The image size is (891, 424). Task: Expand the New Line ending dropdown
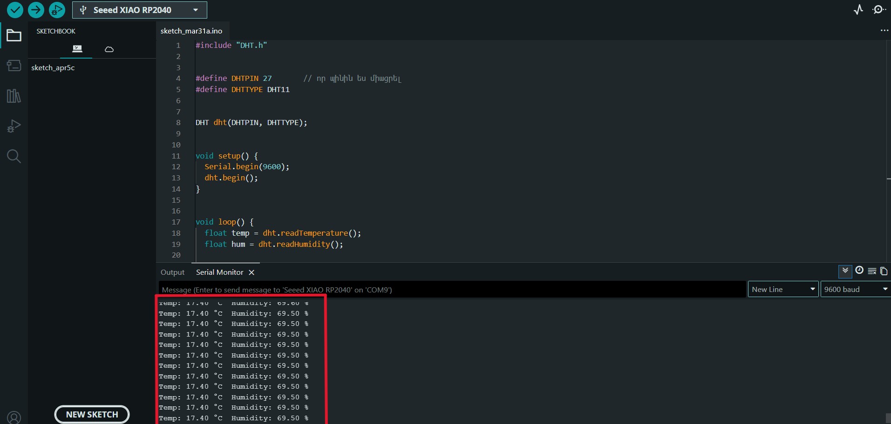tap(783, 289)
